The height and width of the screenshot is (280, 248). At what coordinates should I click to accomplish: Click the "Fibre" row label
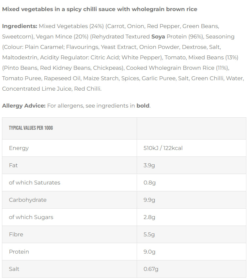(16, 234)
